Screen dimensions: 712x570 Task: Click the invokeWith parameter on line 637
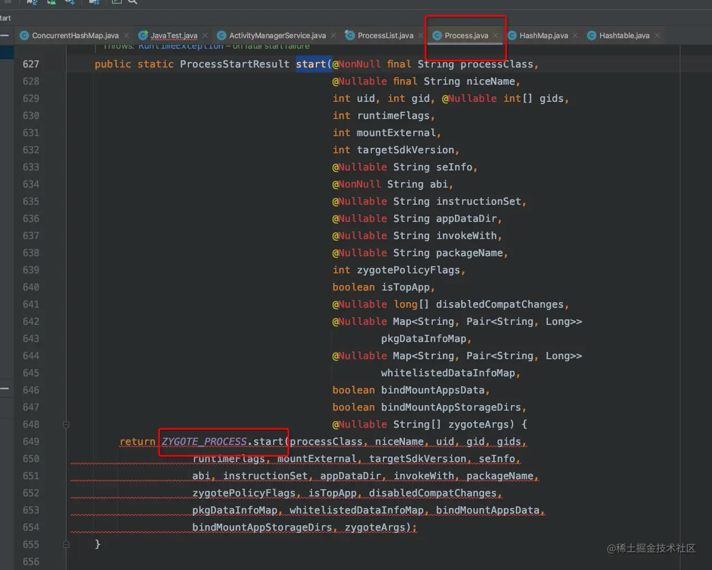tap(467, 236)
